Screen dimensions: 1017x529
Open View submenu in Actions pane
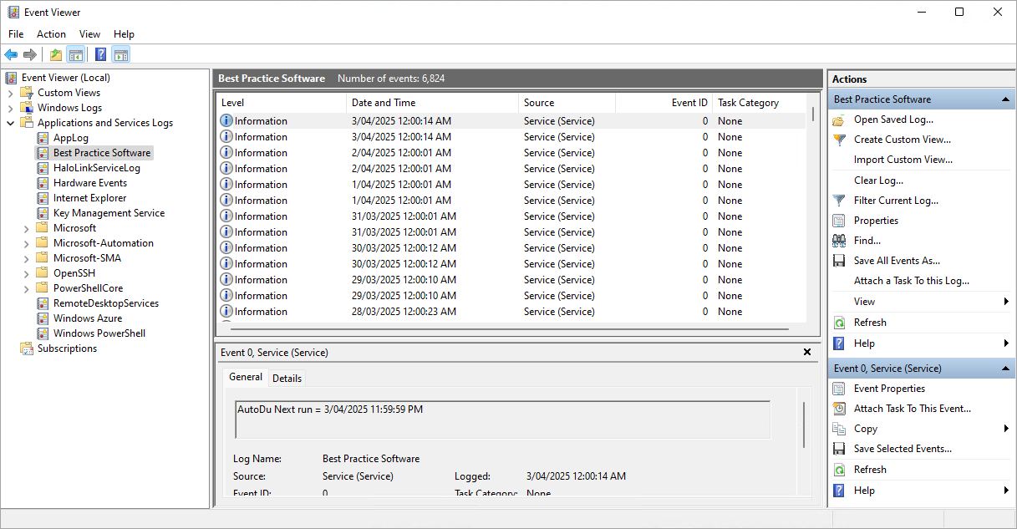(x=921, y=302)
